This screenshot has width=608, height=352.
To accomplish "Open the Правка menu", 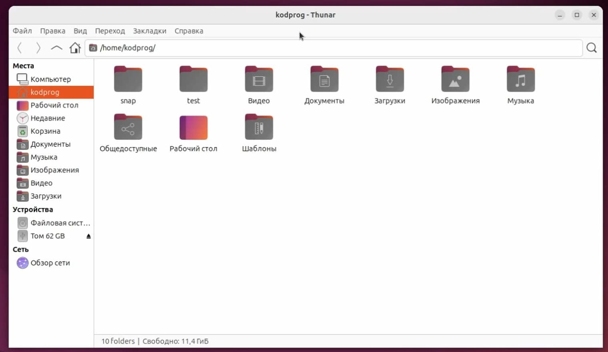I will 52,31.
